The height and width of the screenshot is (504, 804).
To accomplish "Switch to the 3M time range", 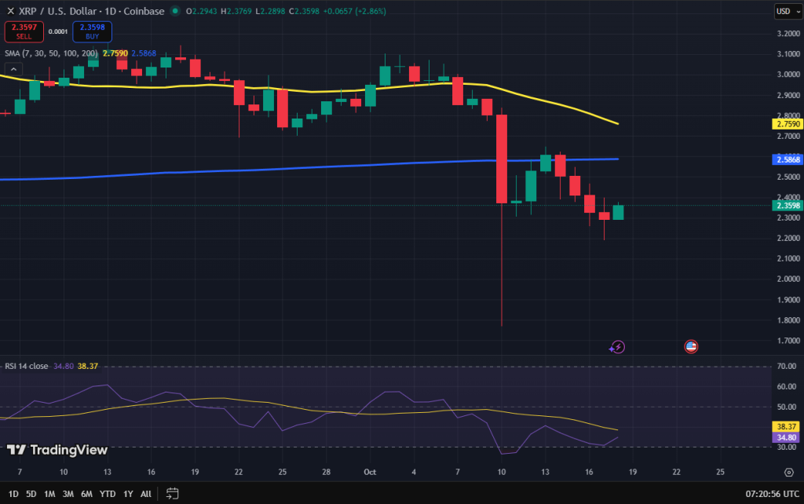I will [68, 494].
